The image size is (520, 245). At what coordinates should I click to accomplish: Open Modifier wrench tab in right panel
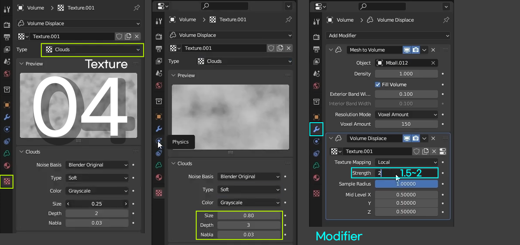coord(316,129)
